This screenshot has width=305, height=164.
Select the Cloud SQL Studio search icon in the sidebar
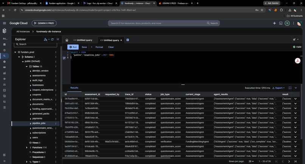point(4,56)
